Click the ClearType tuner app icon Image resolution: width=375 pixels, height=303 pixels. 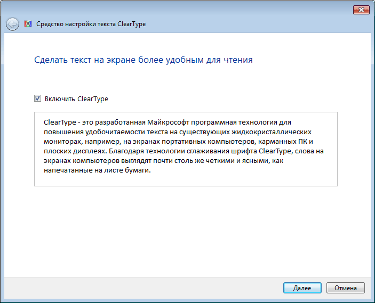(x=28, y=24)
